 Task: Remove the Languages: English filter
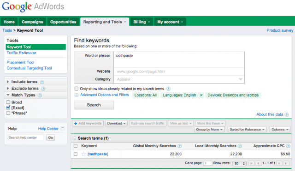pyautogui.click(x=201, y=95)
